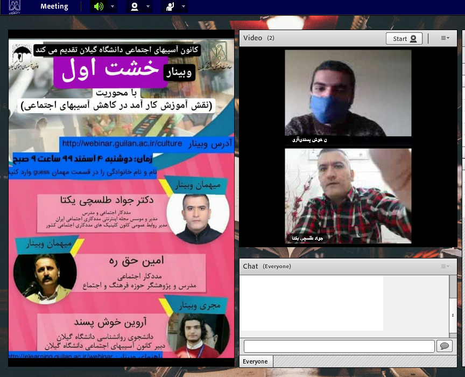Mute the green speaker audio icon
This screenshot has width=465, height=377.
[x=98, y=6]
